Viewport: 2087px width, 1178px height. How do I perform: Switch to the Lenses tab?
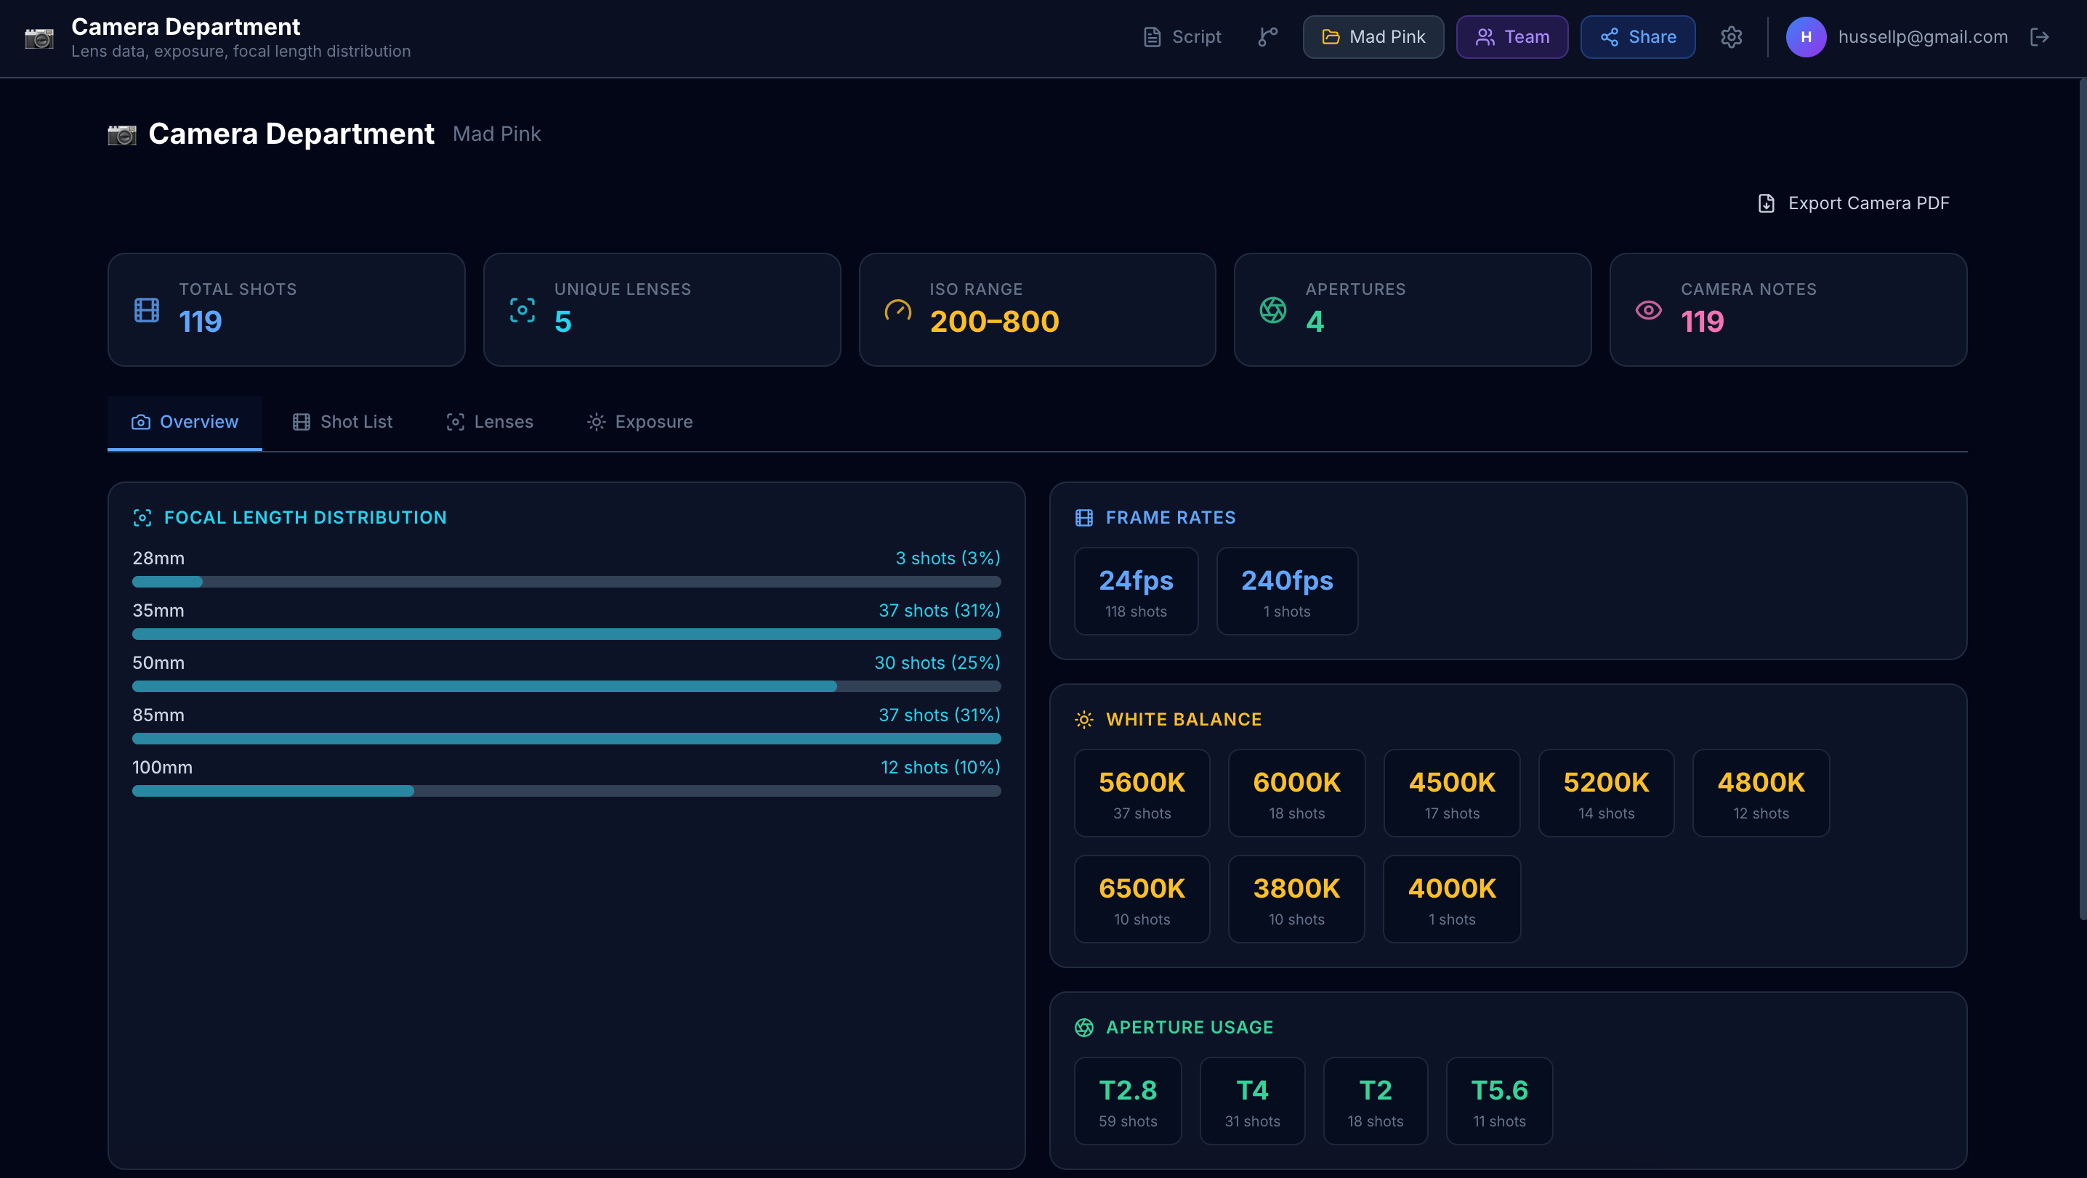coord(489,422)
